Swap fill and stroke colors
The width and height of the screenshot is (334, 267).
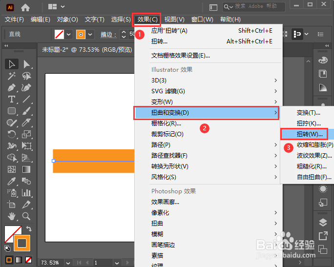(x=29, y=229)
